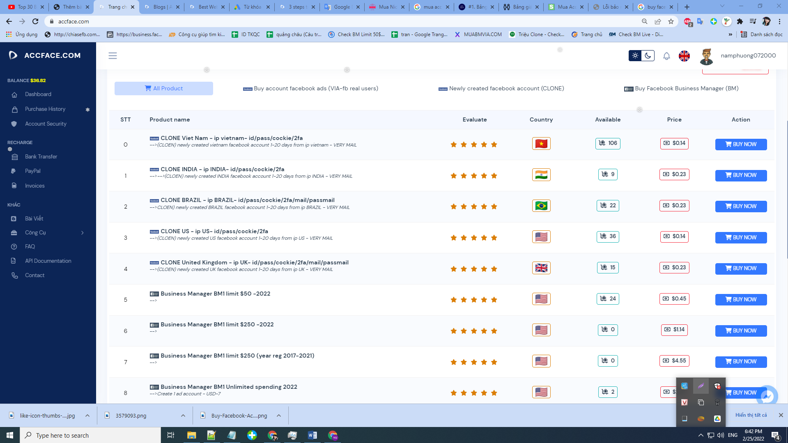
Task: Go back with browser back arrow
Action: (9, 21)
